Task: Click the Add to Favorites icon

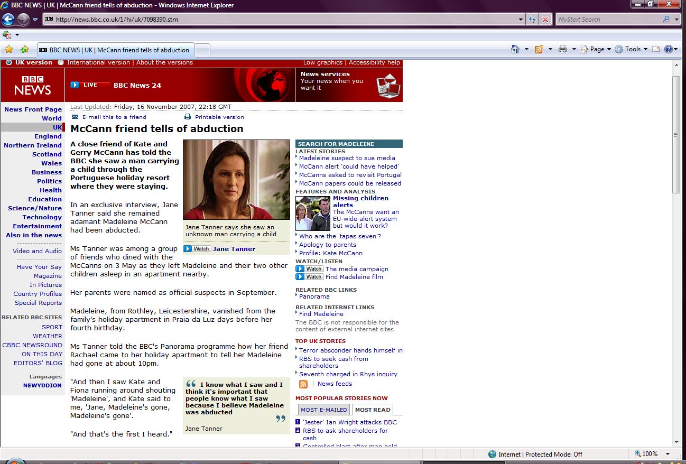Action: [x=24, y=49]
